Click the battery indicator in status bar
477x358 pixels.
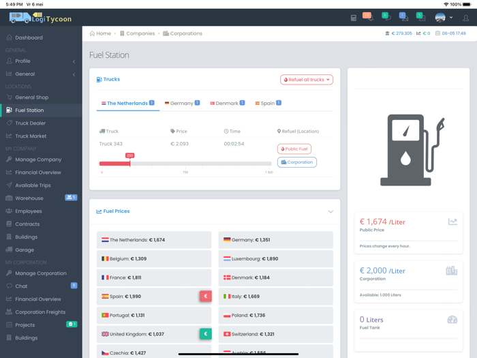click(x=467, y=4)
